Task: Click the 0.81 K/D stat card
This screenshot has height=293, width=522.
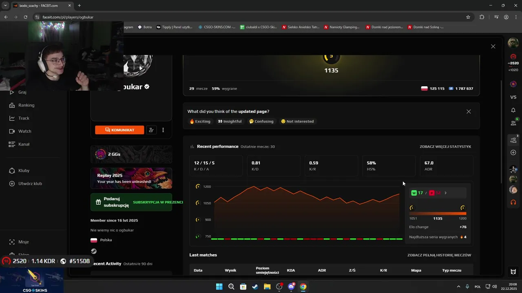Action: (x=274, y=166)
